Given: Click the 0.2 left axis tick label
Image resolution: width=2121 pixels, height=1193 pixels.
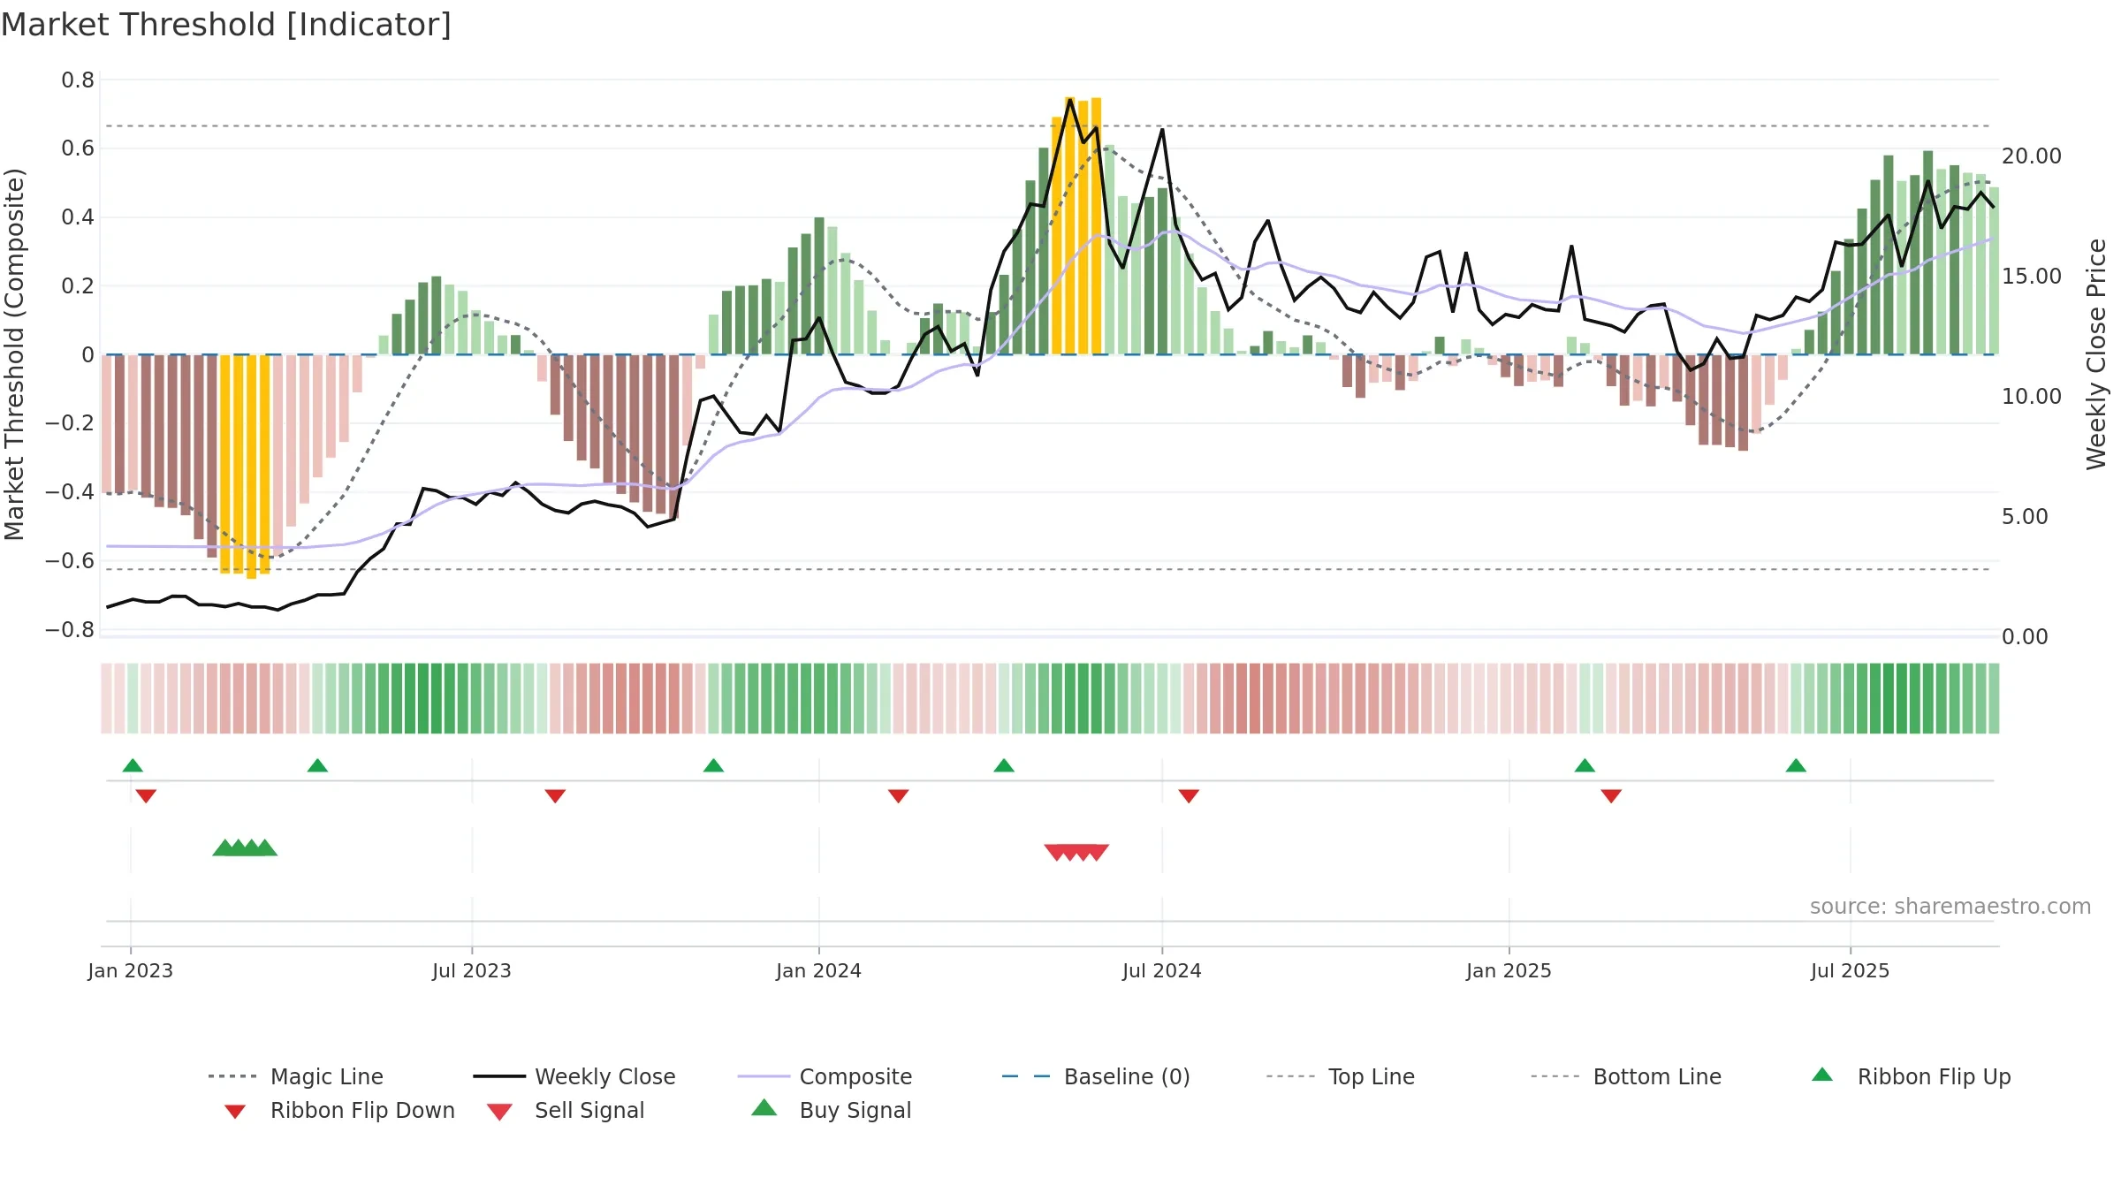Looking at the screenshot, I should [78, 286].
